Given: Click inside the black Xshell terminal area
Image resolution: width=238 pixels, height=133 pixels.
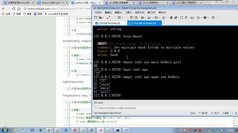Looking at the screenshot, I should 165,63.
